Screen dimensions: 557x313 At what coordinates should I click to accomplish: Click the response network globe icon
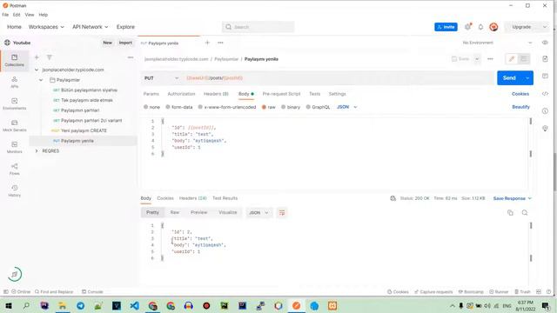point(393,198)
